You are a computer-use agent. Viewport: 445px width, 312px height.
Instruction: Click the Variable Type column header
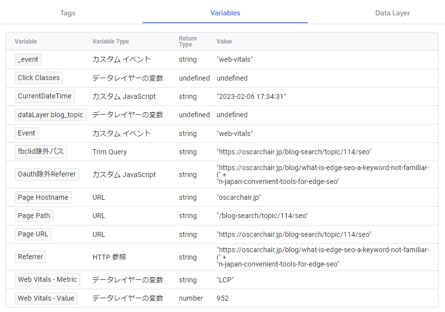coord(110,42)
